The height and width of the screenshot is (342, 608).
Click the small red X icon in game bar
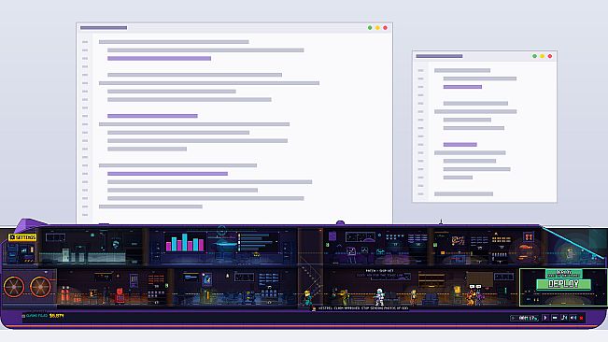click(581, 318)
